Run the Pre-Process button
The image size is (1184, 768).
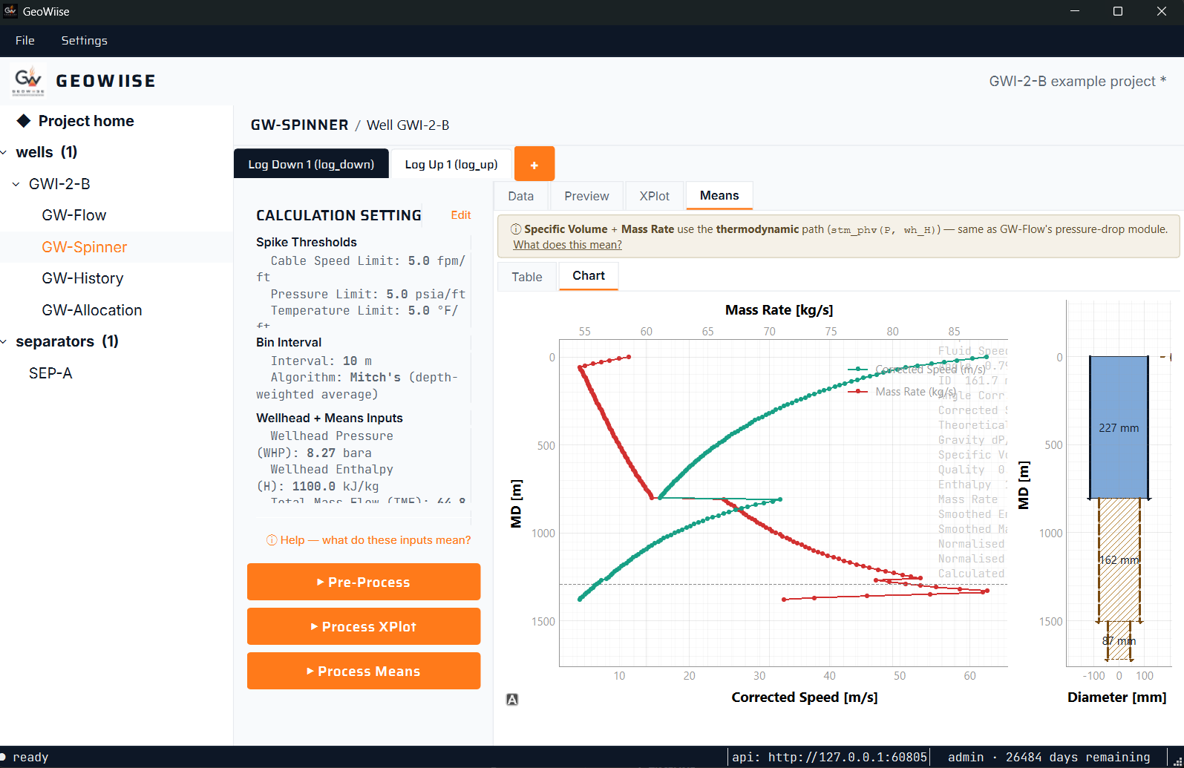pyautogui.click(x=364, y=582)
